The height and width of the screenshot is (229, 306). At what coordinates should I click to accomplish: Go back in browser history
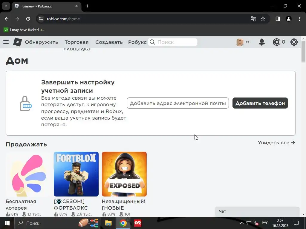point(7,19)
